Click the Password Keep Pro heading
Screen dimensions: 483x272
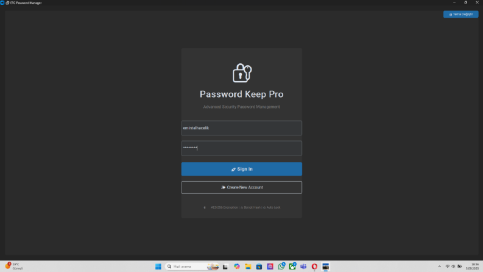click(241, 94)
